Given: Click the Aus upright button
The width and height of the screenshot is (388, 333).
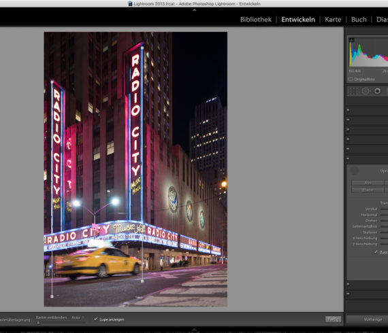Looking at the screenshot, I should click(368, 183).
